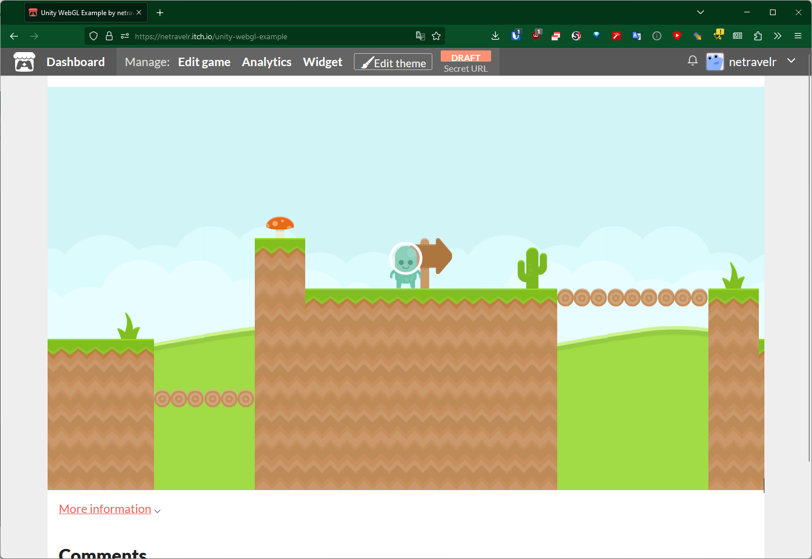Click the Edit theme button
This screenshot has width=812, height=559.
click(393, 62)
